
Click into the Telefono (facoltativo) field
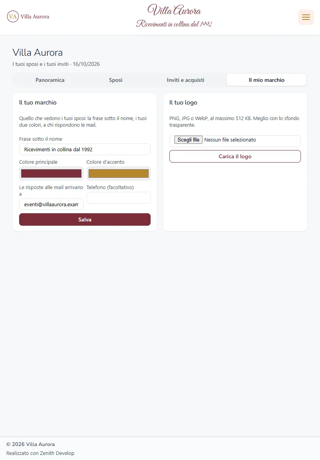[x=119, y=198]
